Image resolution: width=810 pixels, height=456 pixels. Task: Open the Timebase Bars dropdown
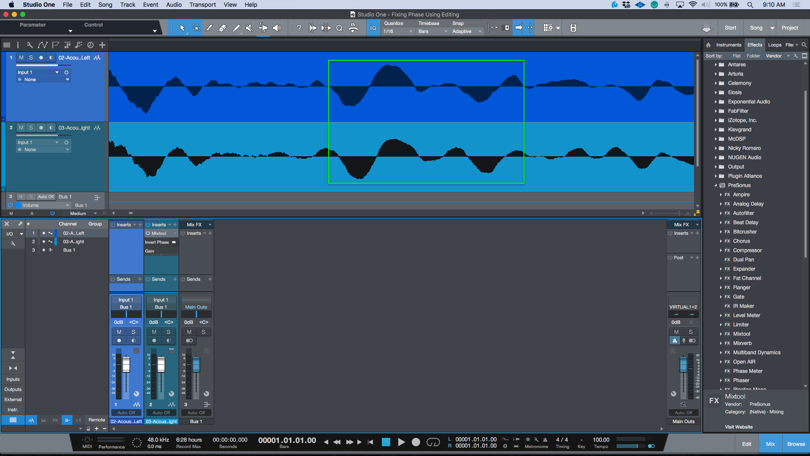(x=433, y=31)
